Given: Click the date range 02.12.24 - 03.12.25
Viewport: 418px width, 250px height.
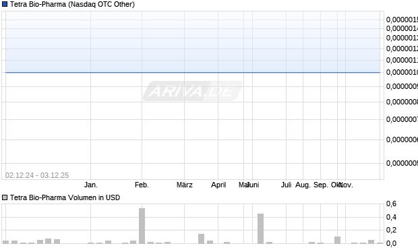Looking at the screenshot, I should tap(37, 175).
